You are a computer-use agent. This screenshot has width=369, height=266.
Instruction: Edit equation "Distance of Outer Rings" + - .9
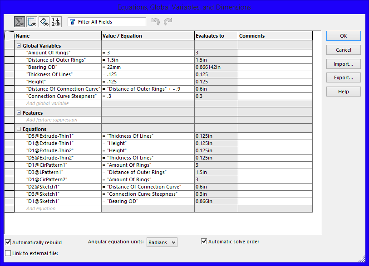pyautogui.click(x=148, y=89)
